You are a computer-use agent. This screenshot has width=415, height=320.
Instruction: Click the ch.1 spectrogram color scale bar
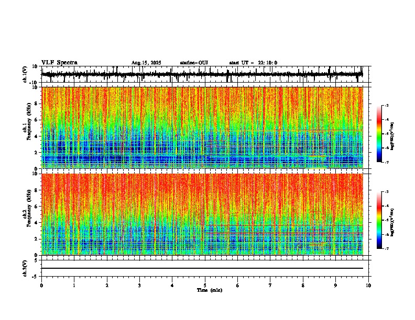pos(379,134)
